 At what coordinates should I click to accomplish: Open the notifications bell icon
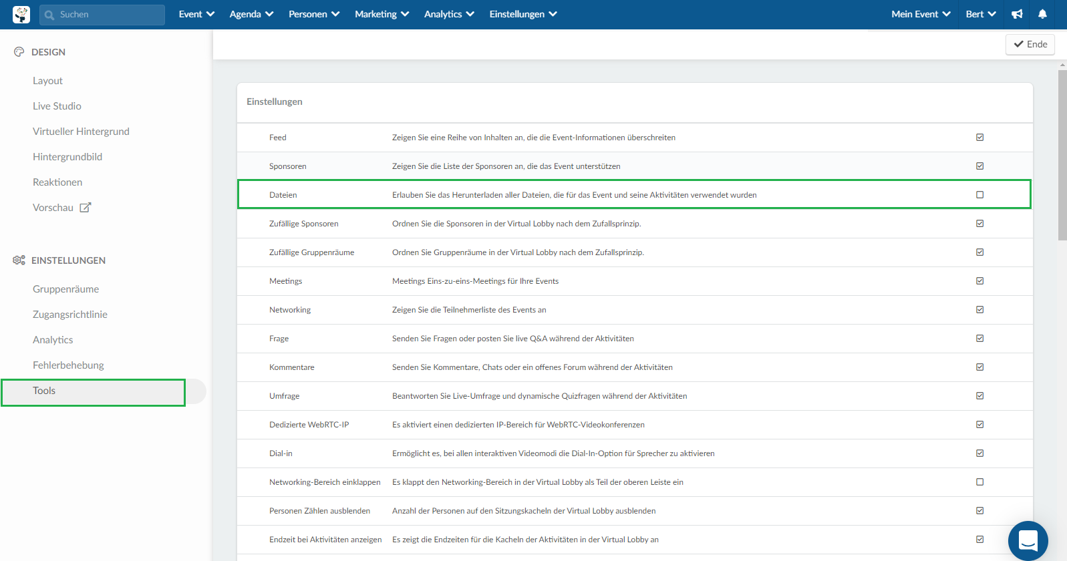1042,14
